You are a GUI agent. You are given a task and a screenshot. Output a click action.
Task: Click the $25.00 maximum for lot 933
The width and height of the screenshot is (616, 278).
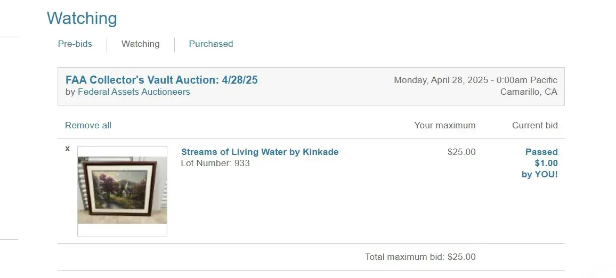pos(461,152)
